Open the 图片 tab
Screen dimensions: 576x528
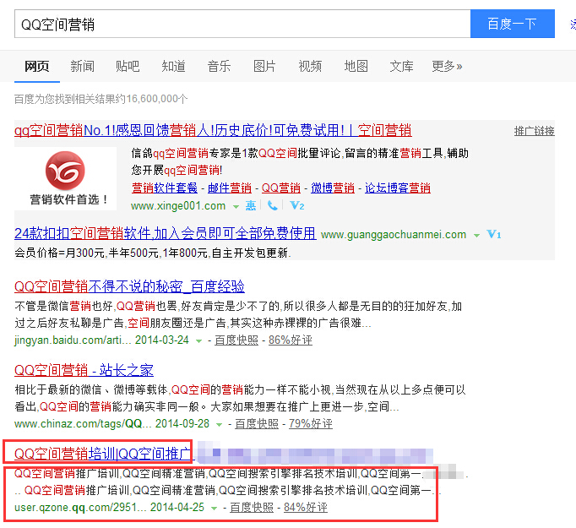(264, 67)
